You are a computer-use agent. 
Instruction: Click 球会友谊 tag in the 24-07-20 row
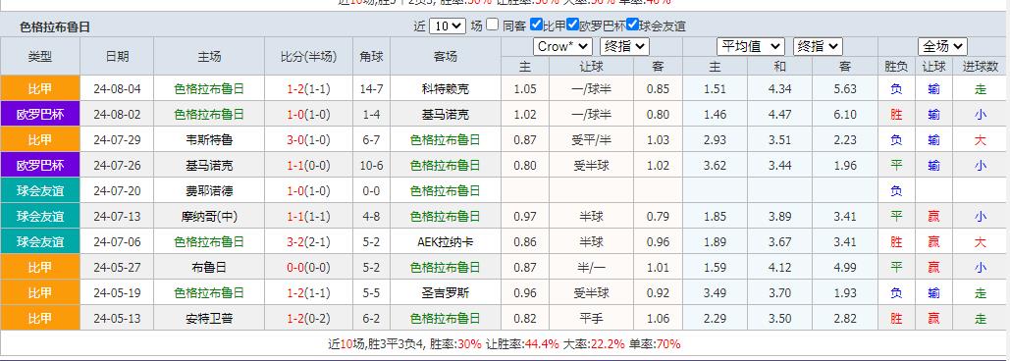[x=40, y=190]
